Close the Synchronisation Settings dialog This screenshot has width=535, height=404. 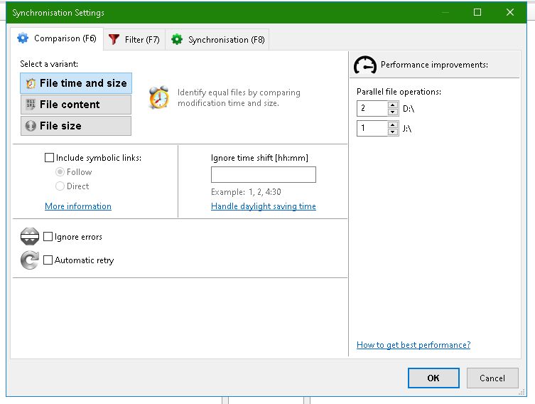click(x=510, y=12)
